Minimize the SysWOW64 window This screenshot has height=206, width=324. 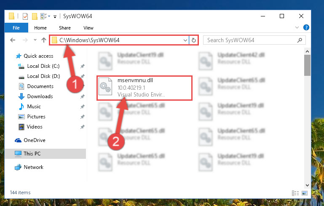(263, 16)
